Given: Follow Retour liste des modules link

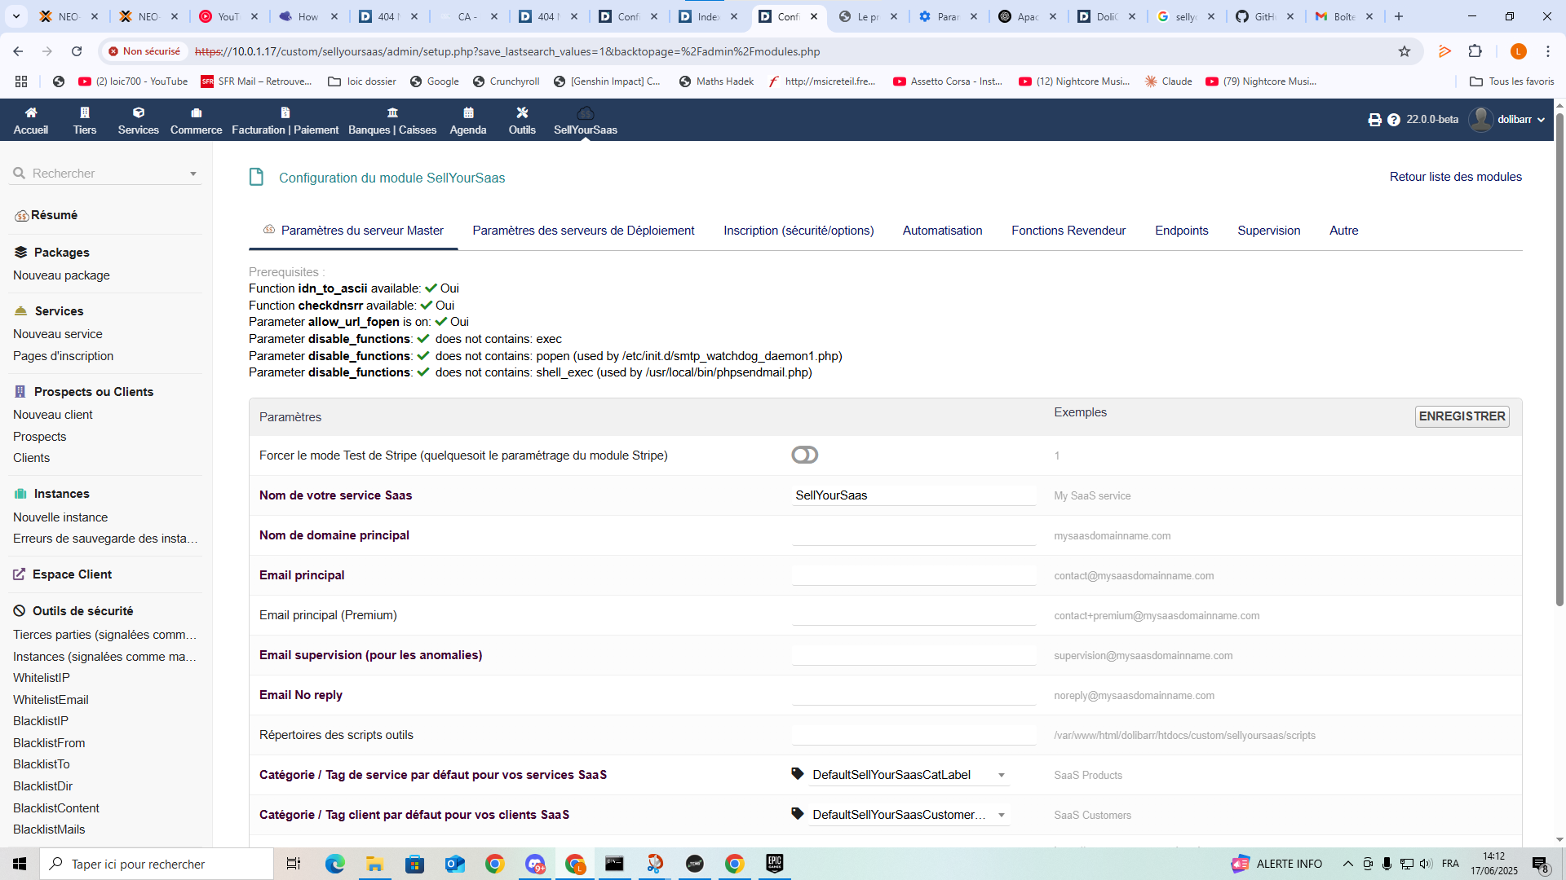Looking at the screenshot, I should (x=1455, y=177).
